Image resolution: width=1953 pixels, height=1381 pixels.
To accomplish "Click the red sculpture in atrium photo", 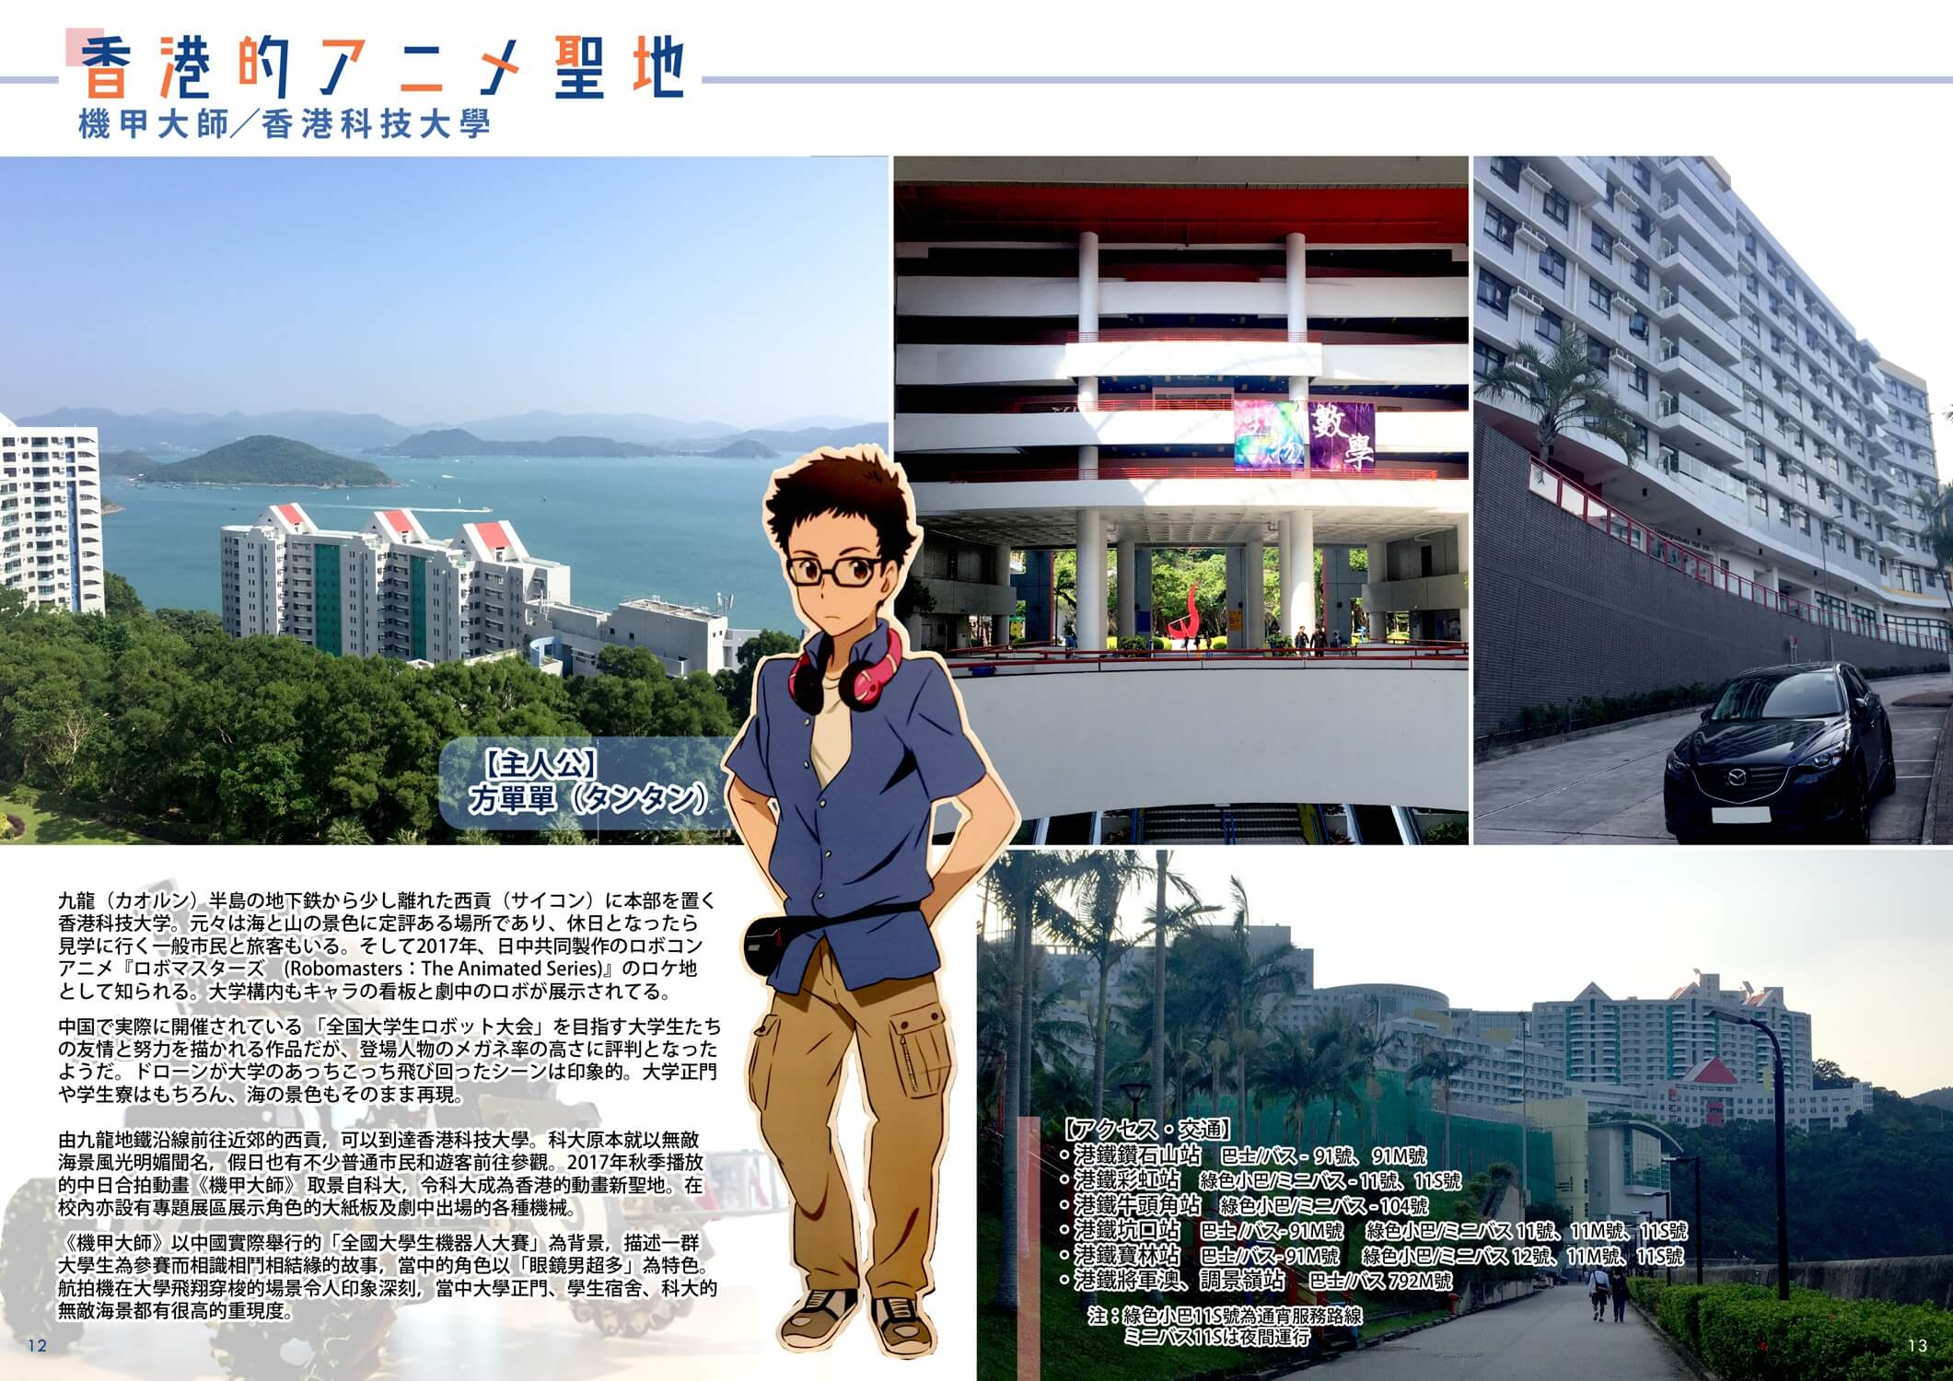I will (x=1185, y=614).
